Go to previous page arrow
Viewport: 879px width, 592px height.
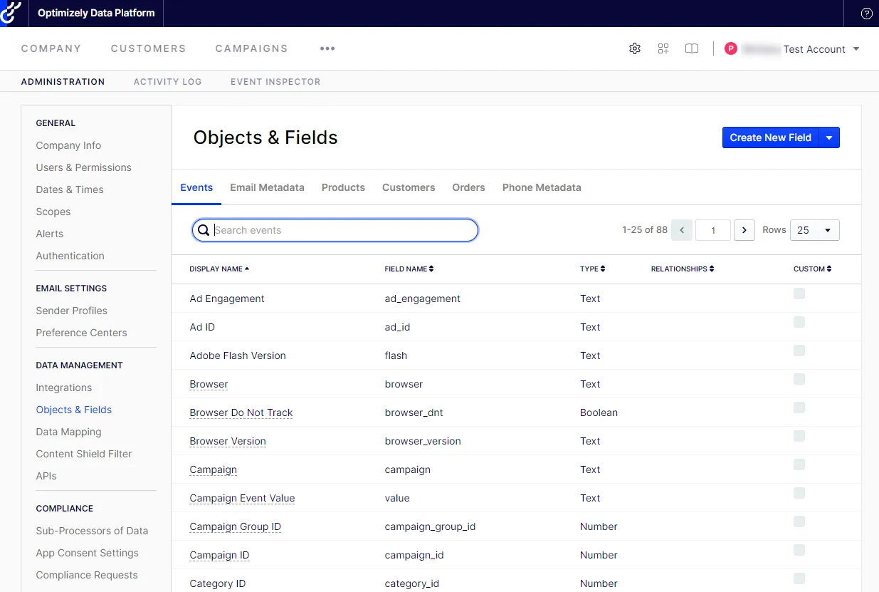[x=682, y=230]
